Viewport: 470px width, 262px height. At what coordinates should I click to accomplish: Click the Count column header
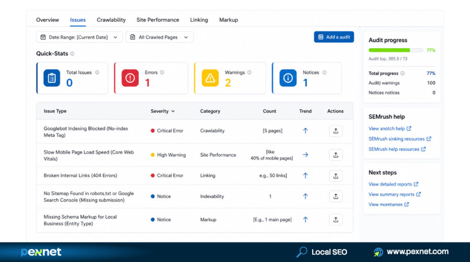click(x=269, y=111)
